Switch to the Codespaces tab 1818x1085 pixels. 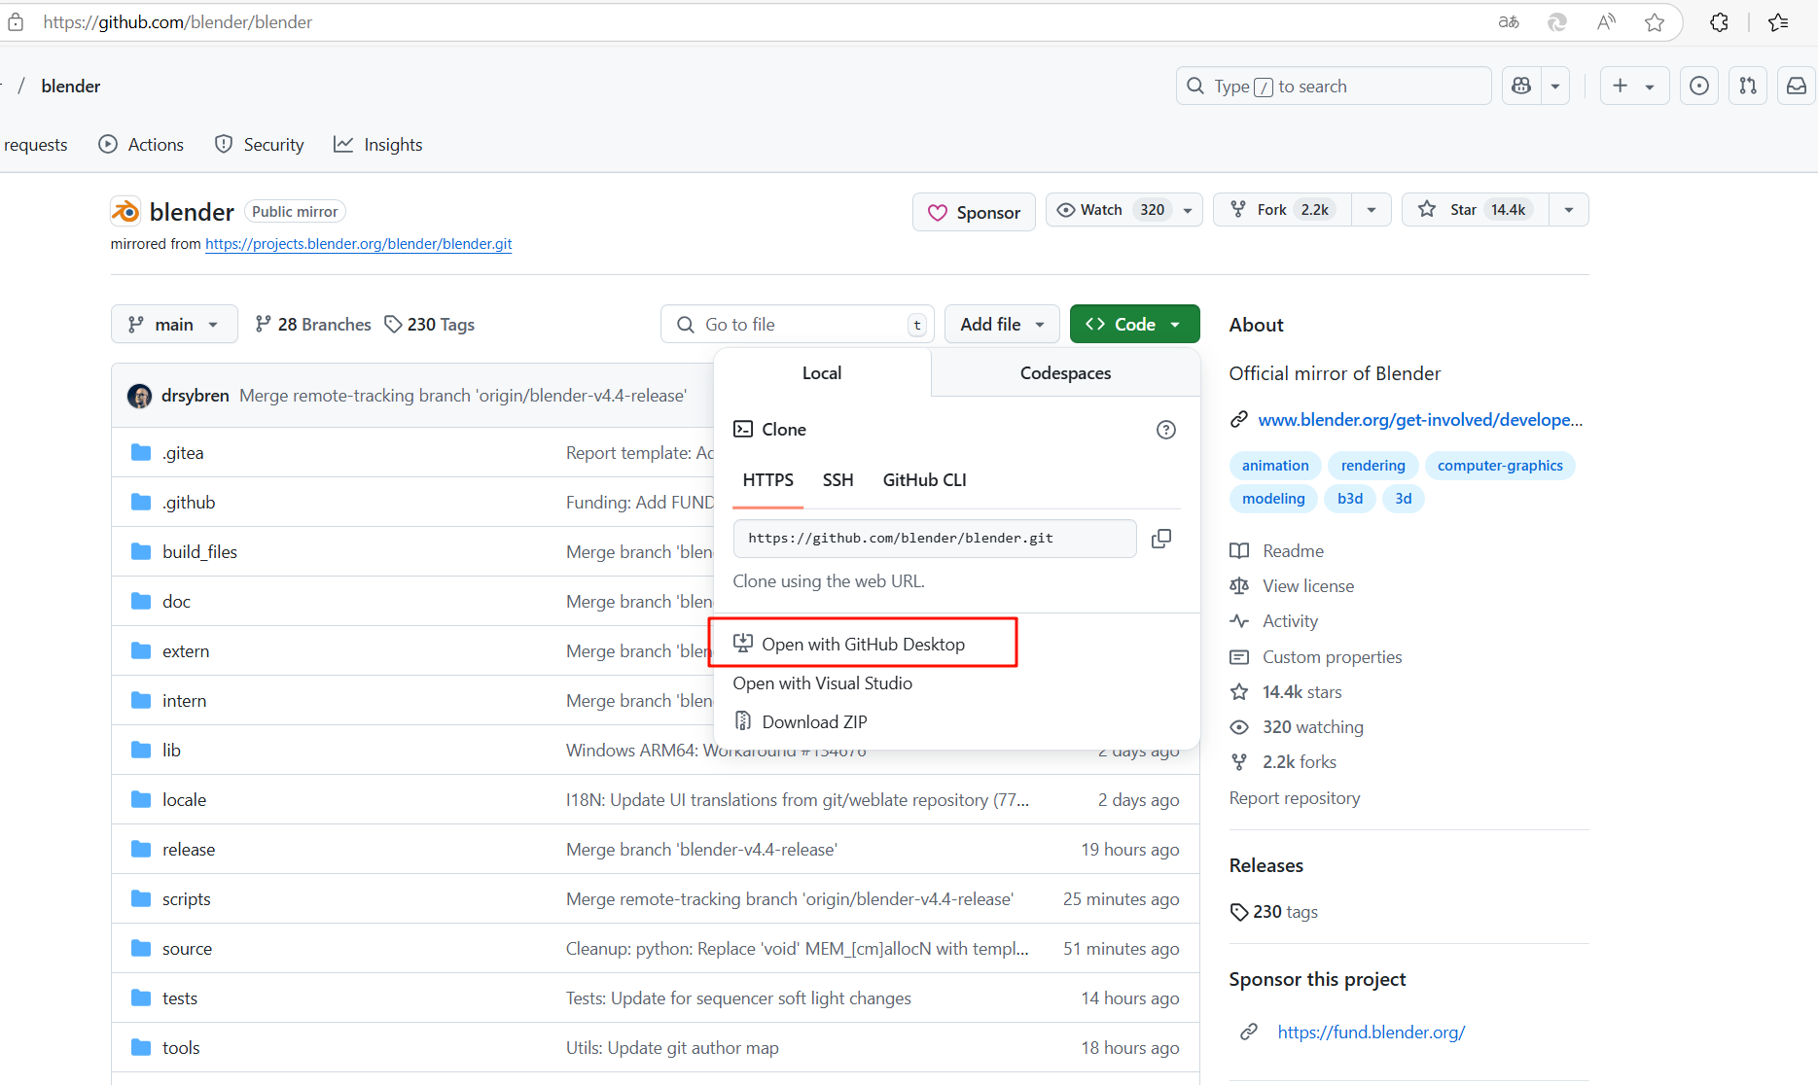tap(1065, 373)
